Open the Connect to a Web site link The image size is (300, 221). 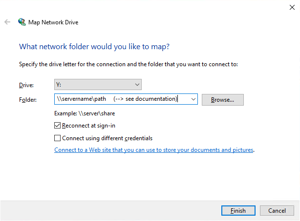coord(154,150)
